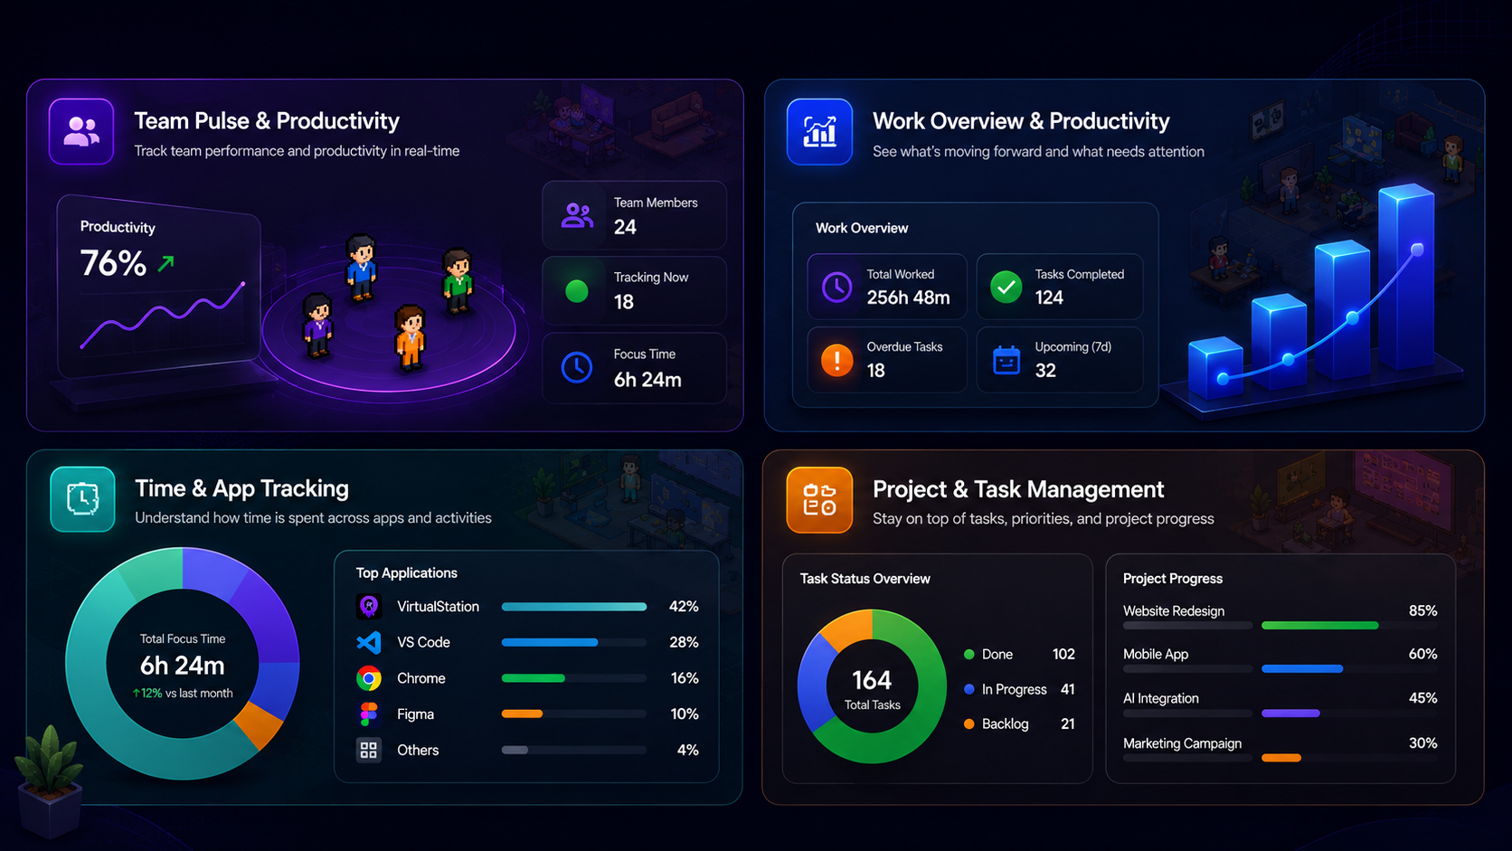Viewport: 1512px width, 851px height.
Task: Click the Project & Task Management orange icon
Action: 819,500
